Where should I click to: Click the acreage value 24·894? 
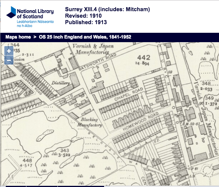[142, 63]
